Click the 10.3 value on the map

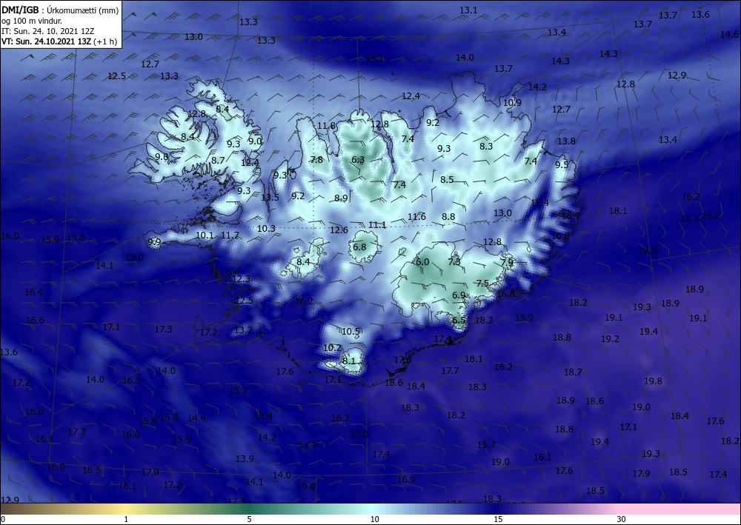(x=266, y=229)
